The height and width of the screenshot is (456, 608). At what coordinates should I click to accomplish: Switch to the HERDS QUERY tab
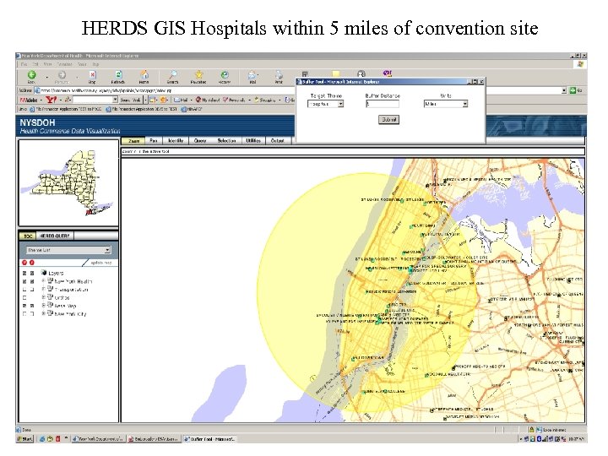click(55, 236)
